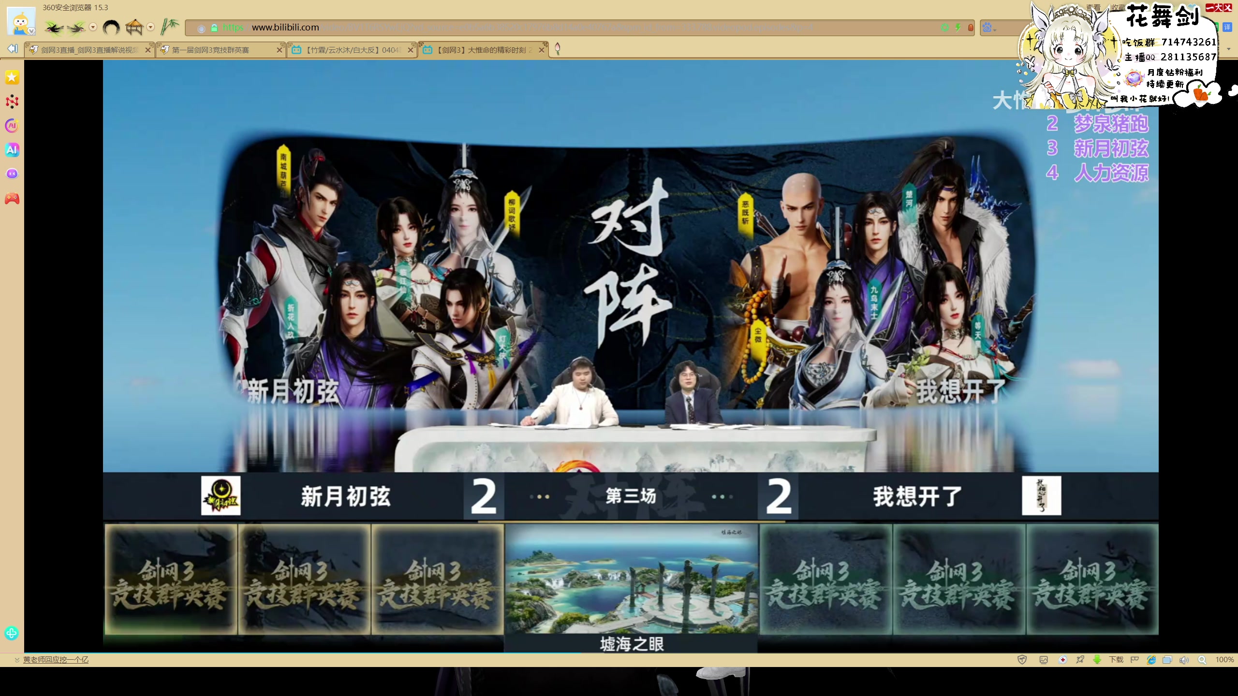Viewport: 1238px width, 696px height.
Task: Click the picture mode icon in status bar
Action: pyautogui.click(x=1044, y=660)
